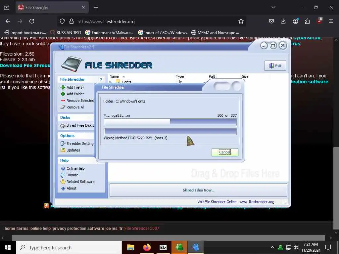The image size is (339, 254).
Task: Click the Donate PayPal icon
Action: pos(63,175)
